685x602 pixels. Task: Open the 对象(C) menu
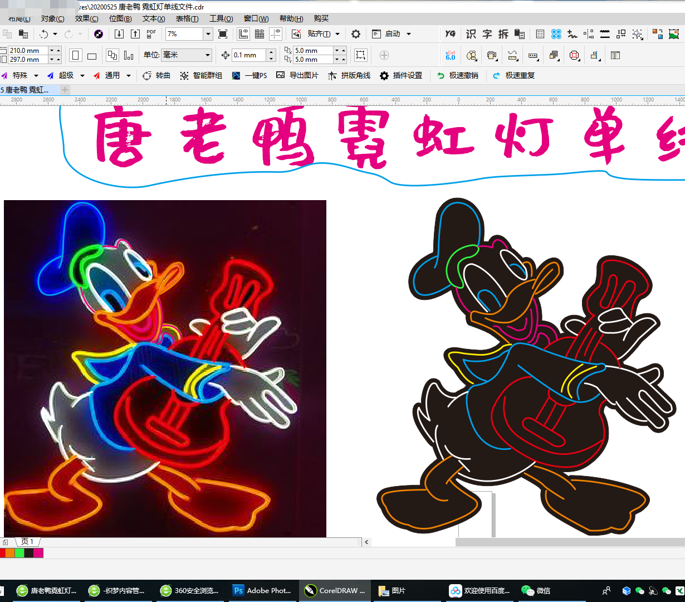click(52, 19)
